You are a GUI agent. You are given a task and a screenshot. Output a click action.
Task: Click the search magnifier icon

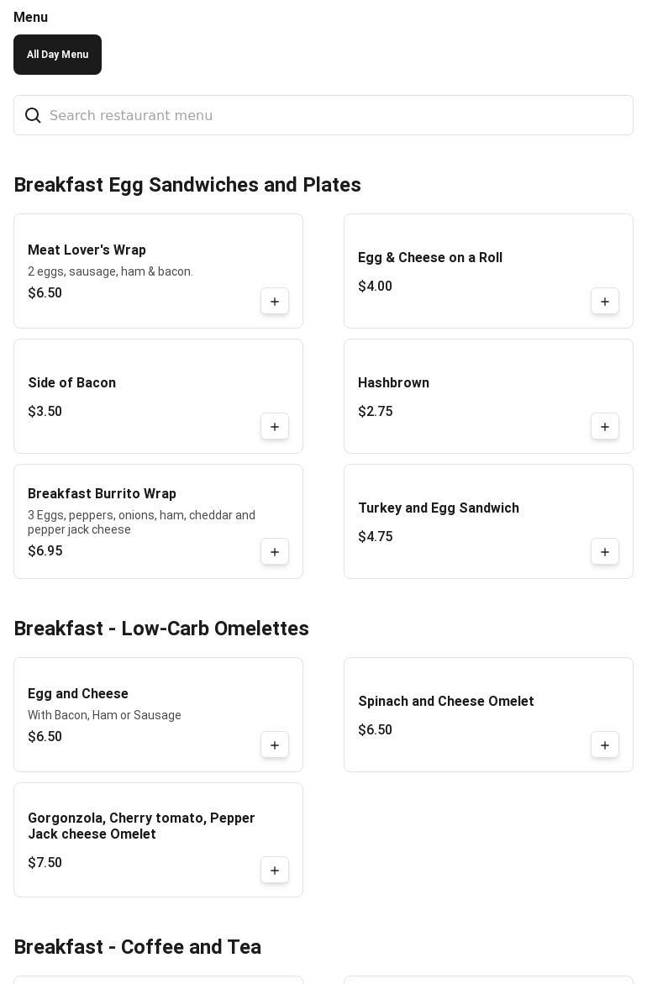pos(33,116)
